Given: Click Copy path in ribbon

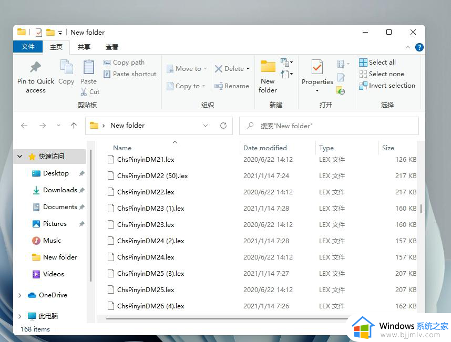Looking at the screenshot, I should click(x=124, y=63).
